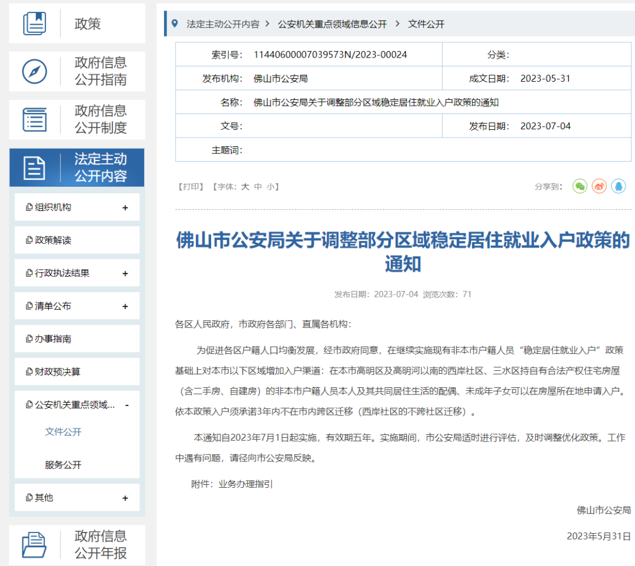Click the document icon for 法定主动公开内容
This screenshot has width=635, height=566.
(34, 168)
